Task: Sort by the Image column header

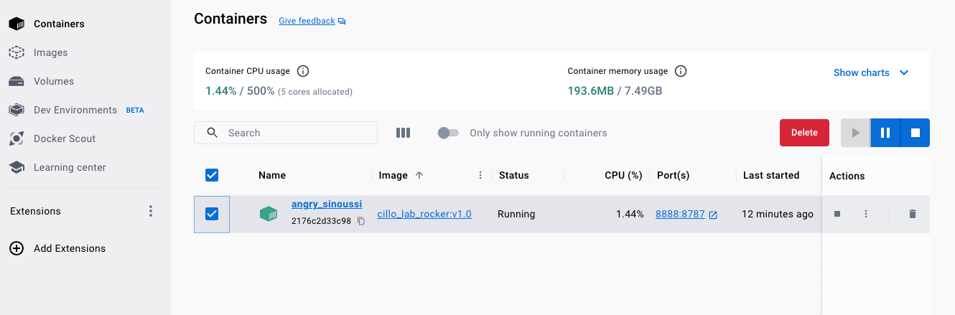Action: 393,175
